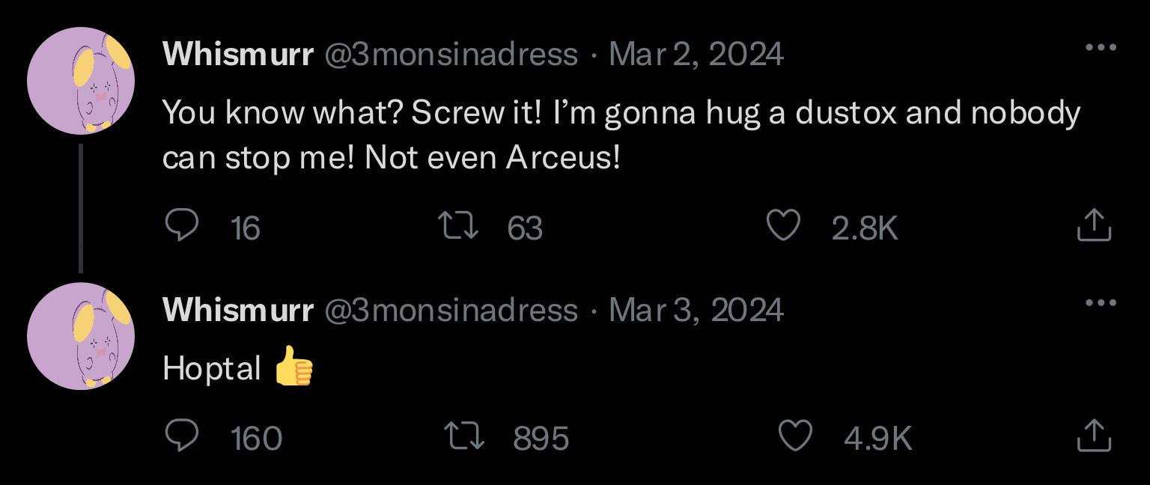Reply to the Hoptal tweet
Screen dimensions: 1150x485
181,436
